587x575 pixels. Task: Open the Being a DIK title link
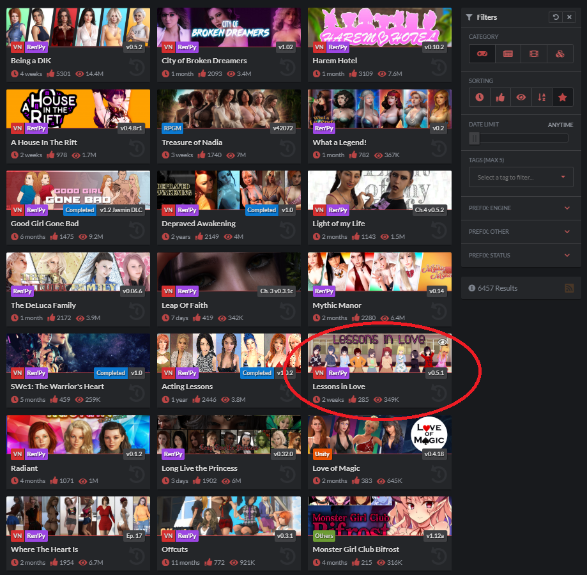(31, 61)
